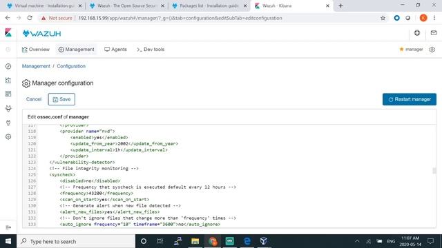Open Kibana Discover compass icon in sidebar
The width and height of the screenshot is (442, 248).
point(8,66)
